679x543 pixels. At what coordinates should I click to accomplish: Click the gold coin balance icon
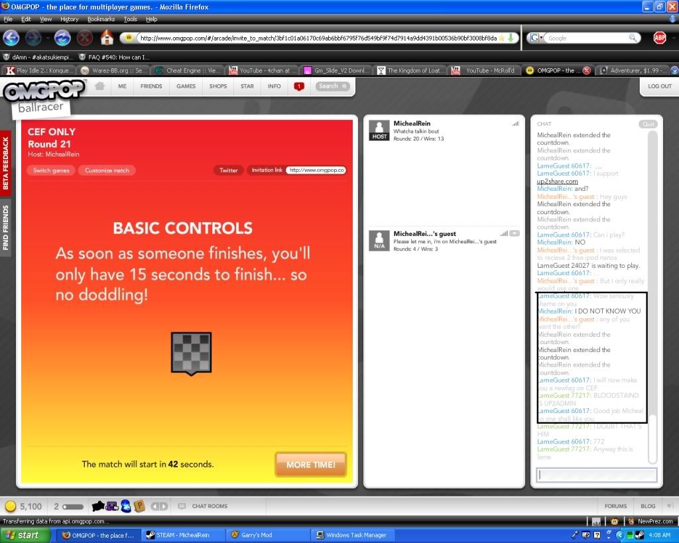(11, 507)
